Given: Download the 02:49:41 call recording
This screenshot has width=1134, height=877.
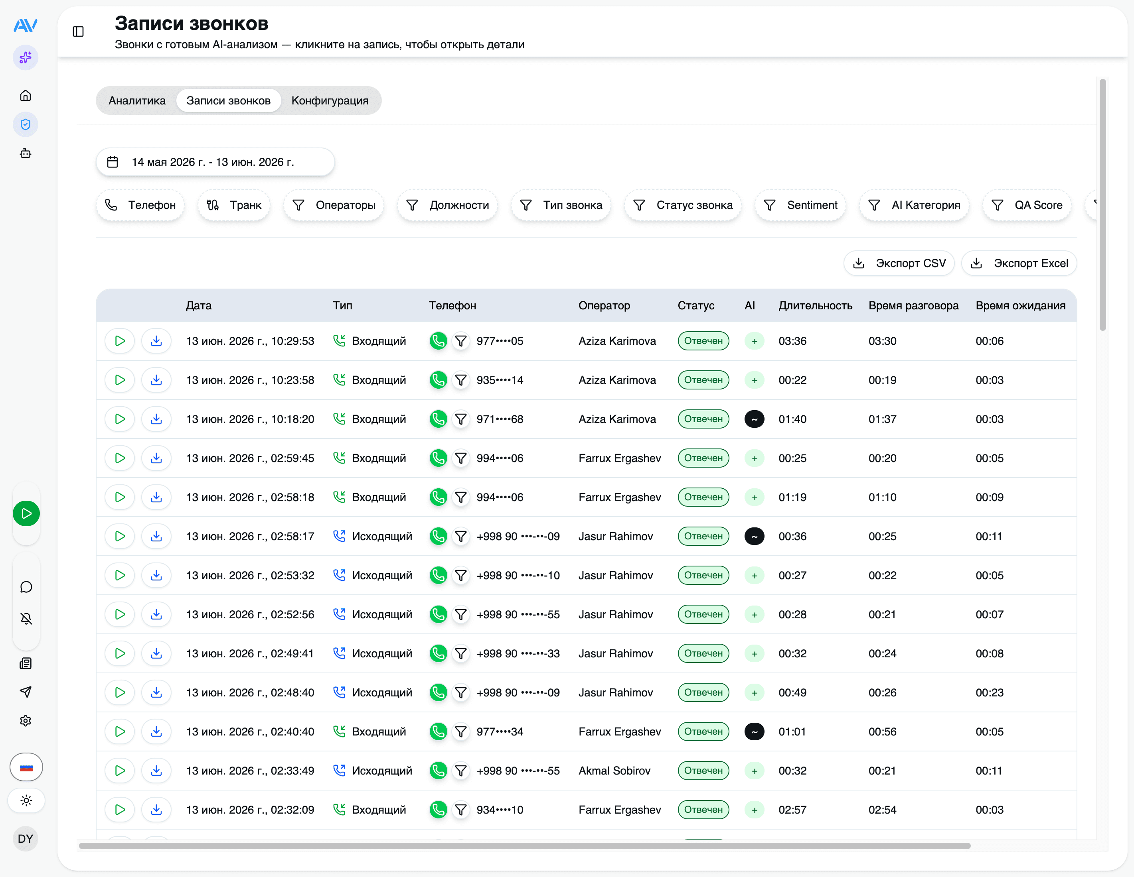Looking at the screenshot, I should [156, 653].
